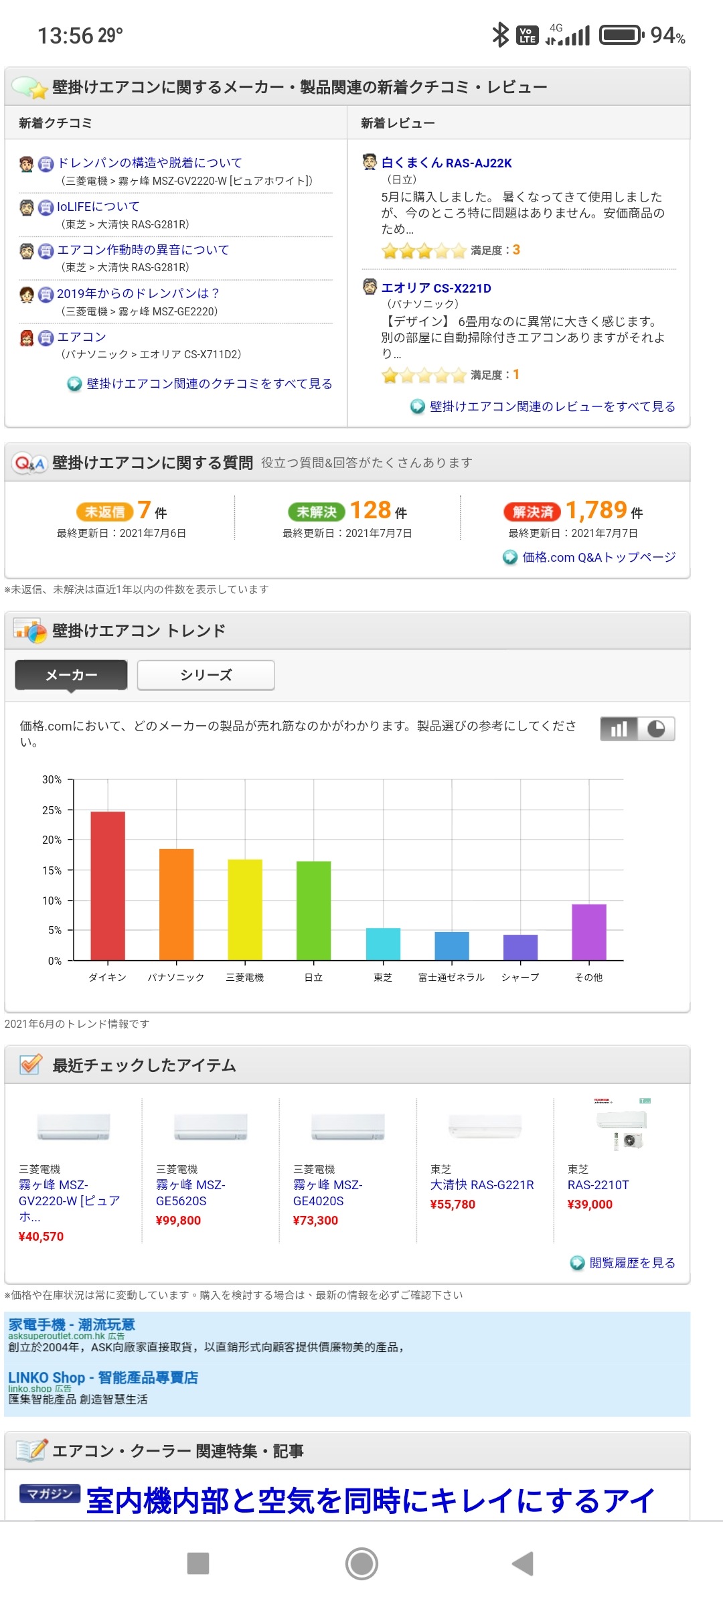Open 室内機内部と空気を同時にキレイにする article

tap(370, 1501)
